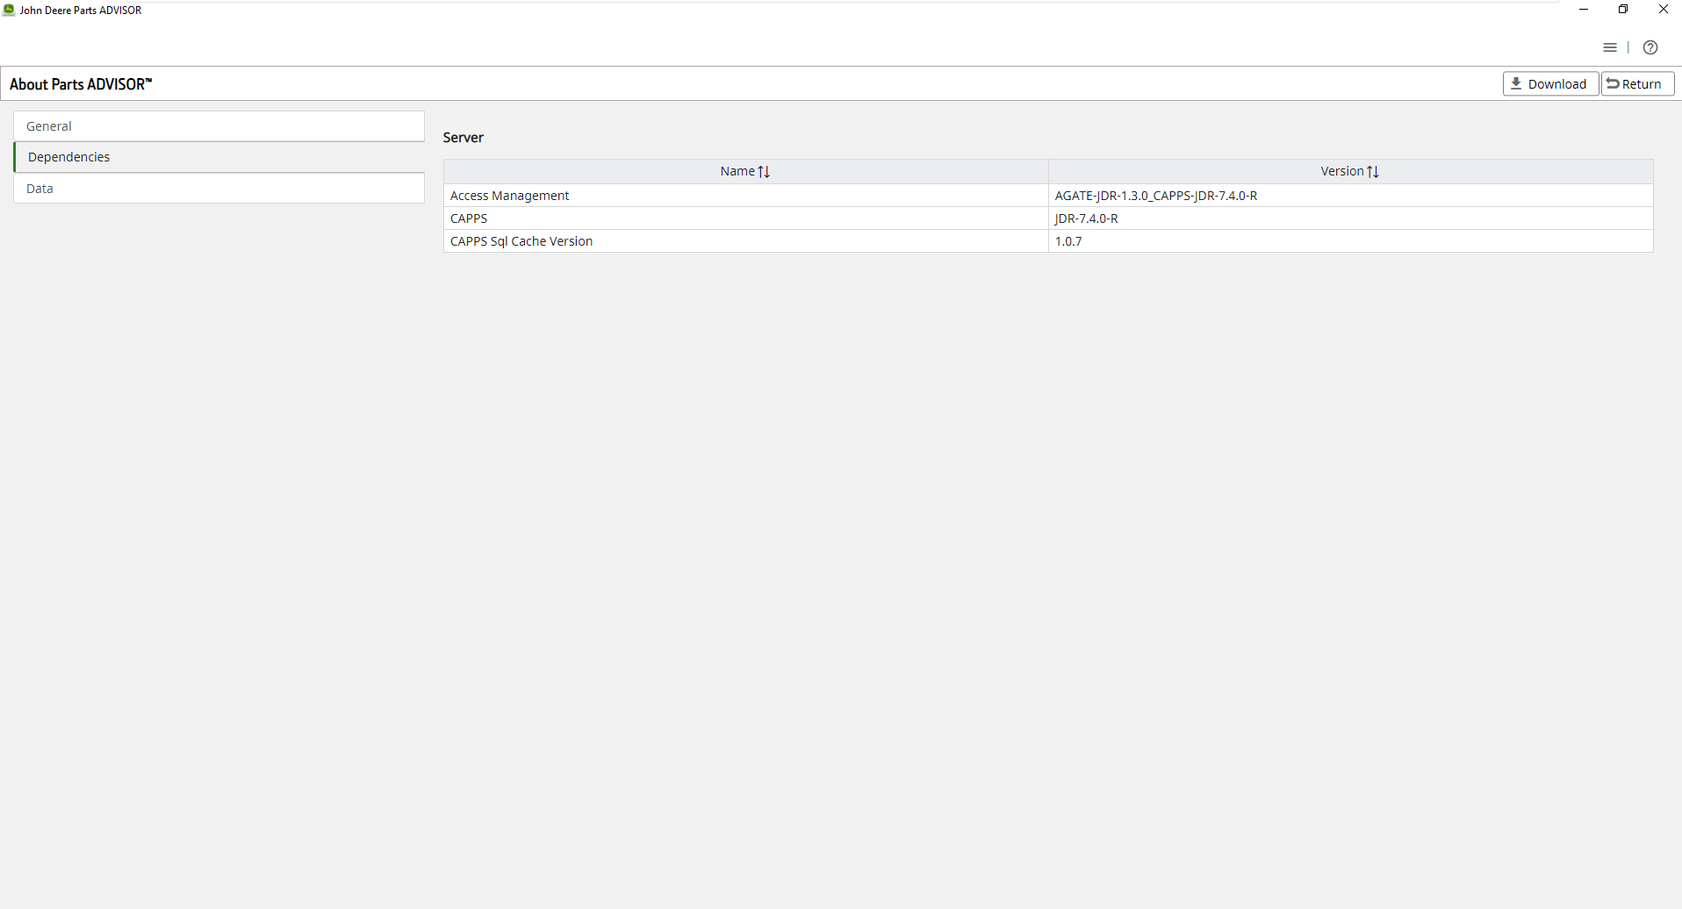Open the hamburger menu icon
The image size is (1682, 909).
pyautogui.click(x=1609, y=48)
